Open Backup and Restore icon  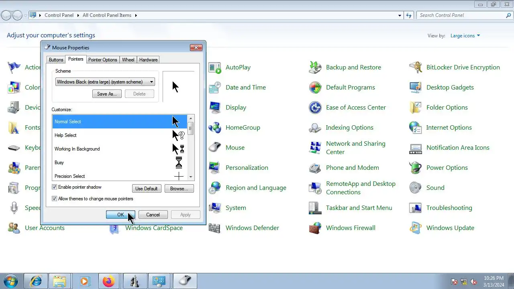315,67
